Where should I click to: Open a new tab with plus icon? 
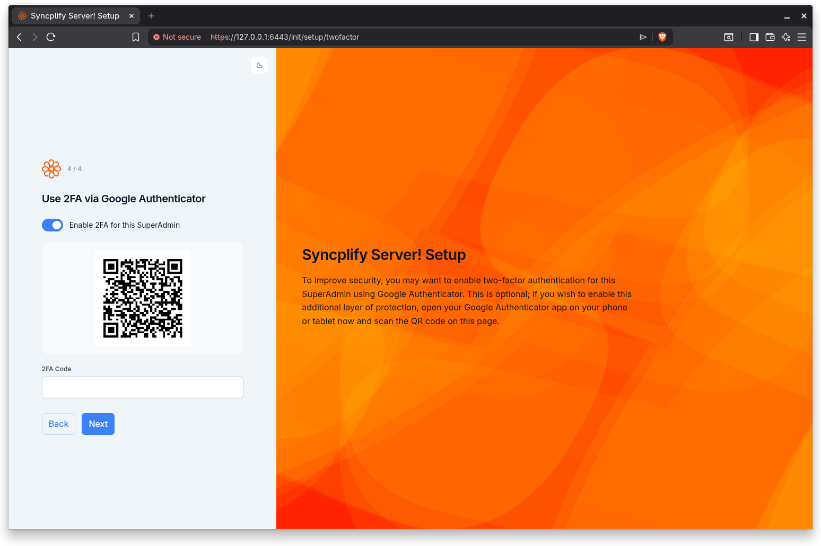151,16
